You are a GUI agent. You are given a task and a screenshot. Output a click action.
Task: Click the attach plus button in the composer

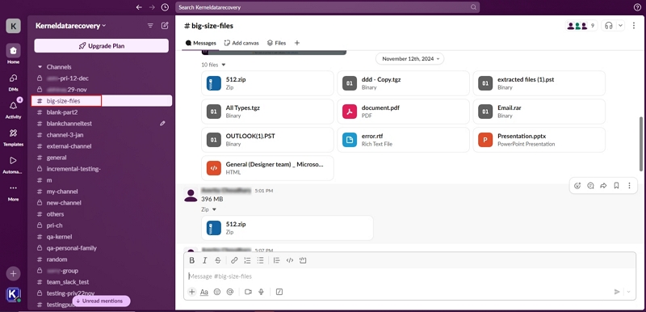coord(192,292)
